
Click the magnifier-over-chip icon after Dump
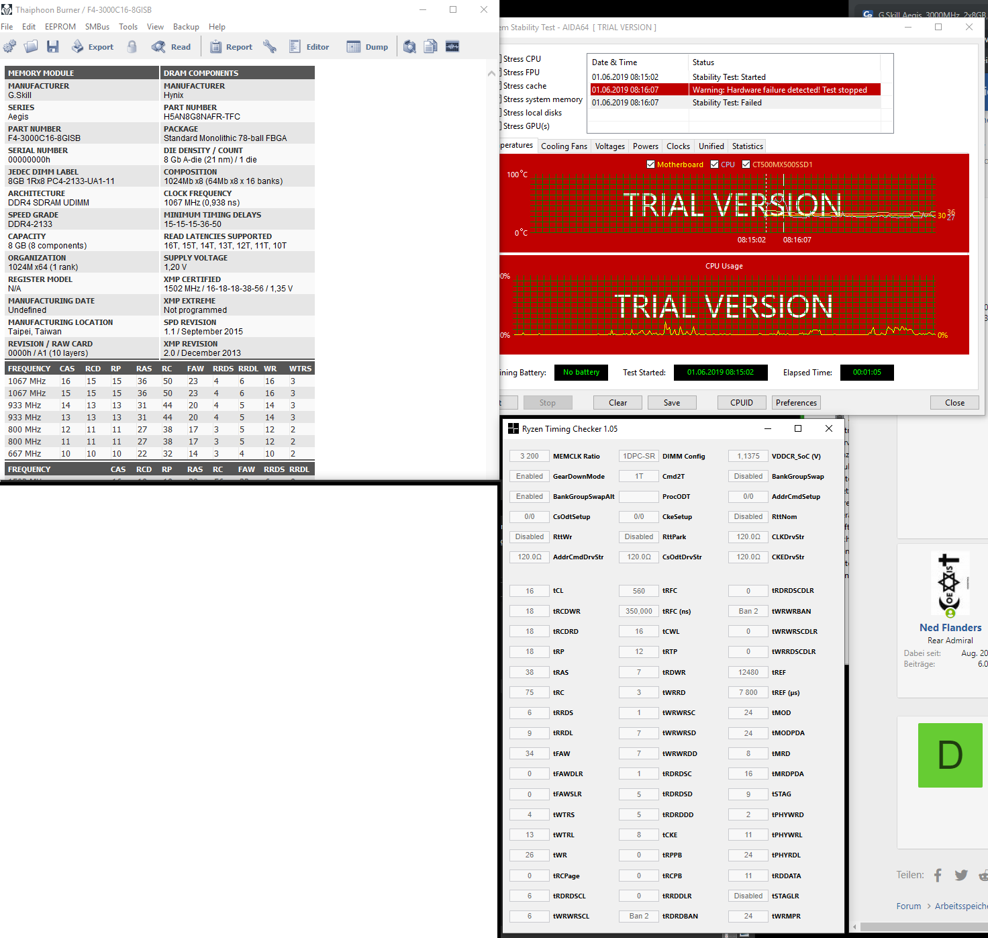click(409, 46)
